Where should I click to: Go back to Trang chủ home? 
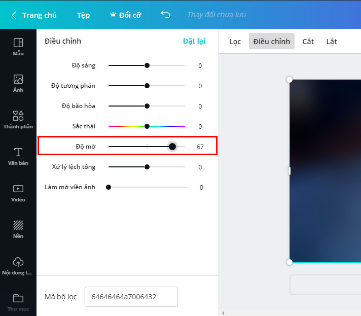34,15
